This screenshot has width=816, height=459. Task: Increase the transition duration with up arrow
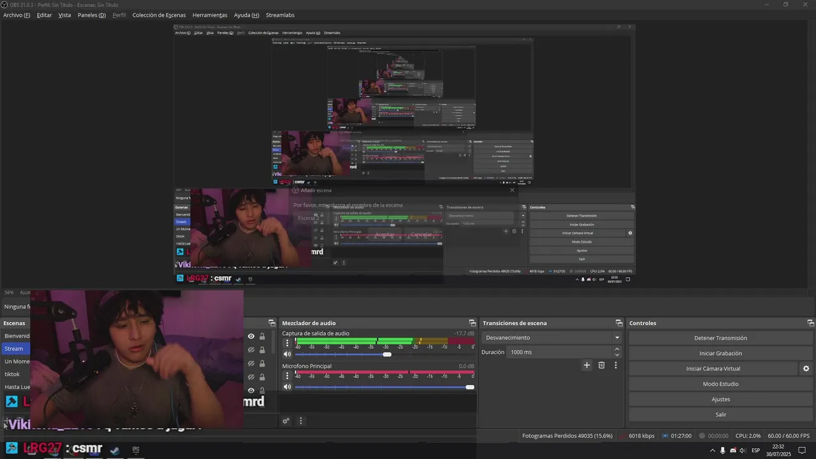point(617,349)
